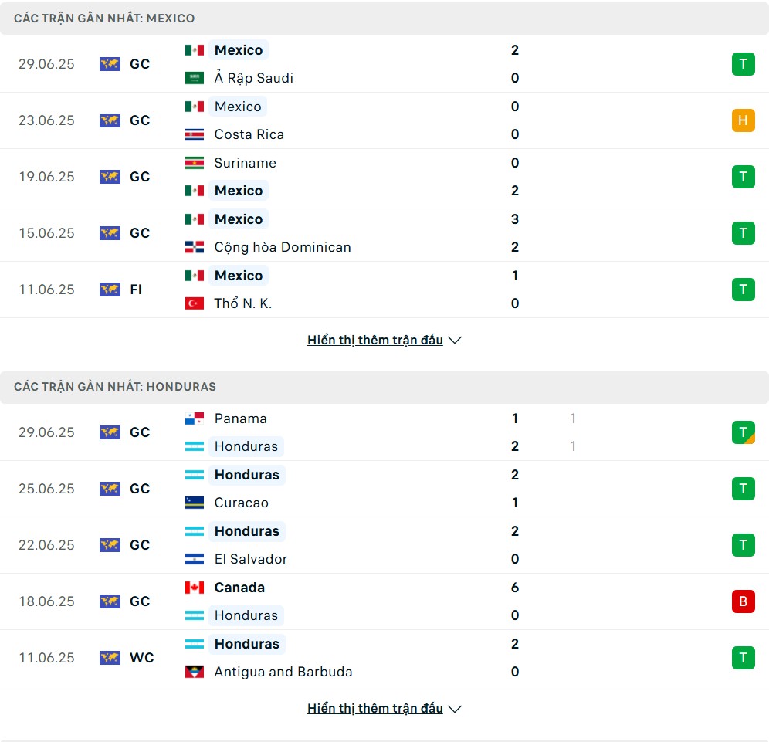
Task: Click 'Hiển thị thêm trận đấu' under Mexico matches
Action: pos(374,341)
